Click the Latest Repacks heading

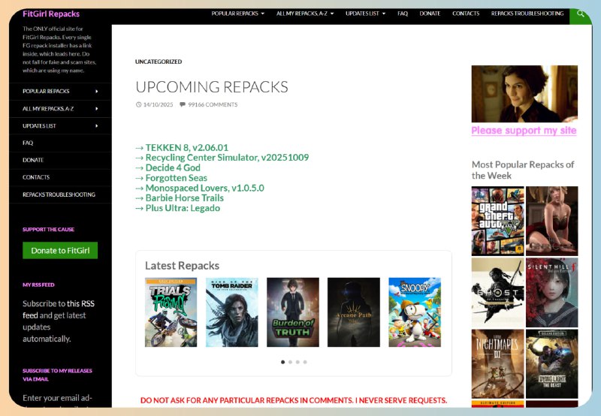[182, 266]
